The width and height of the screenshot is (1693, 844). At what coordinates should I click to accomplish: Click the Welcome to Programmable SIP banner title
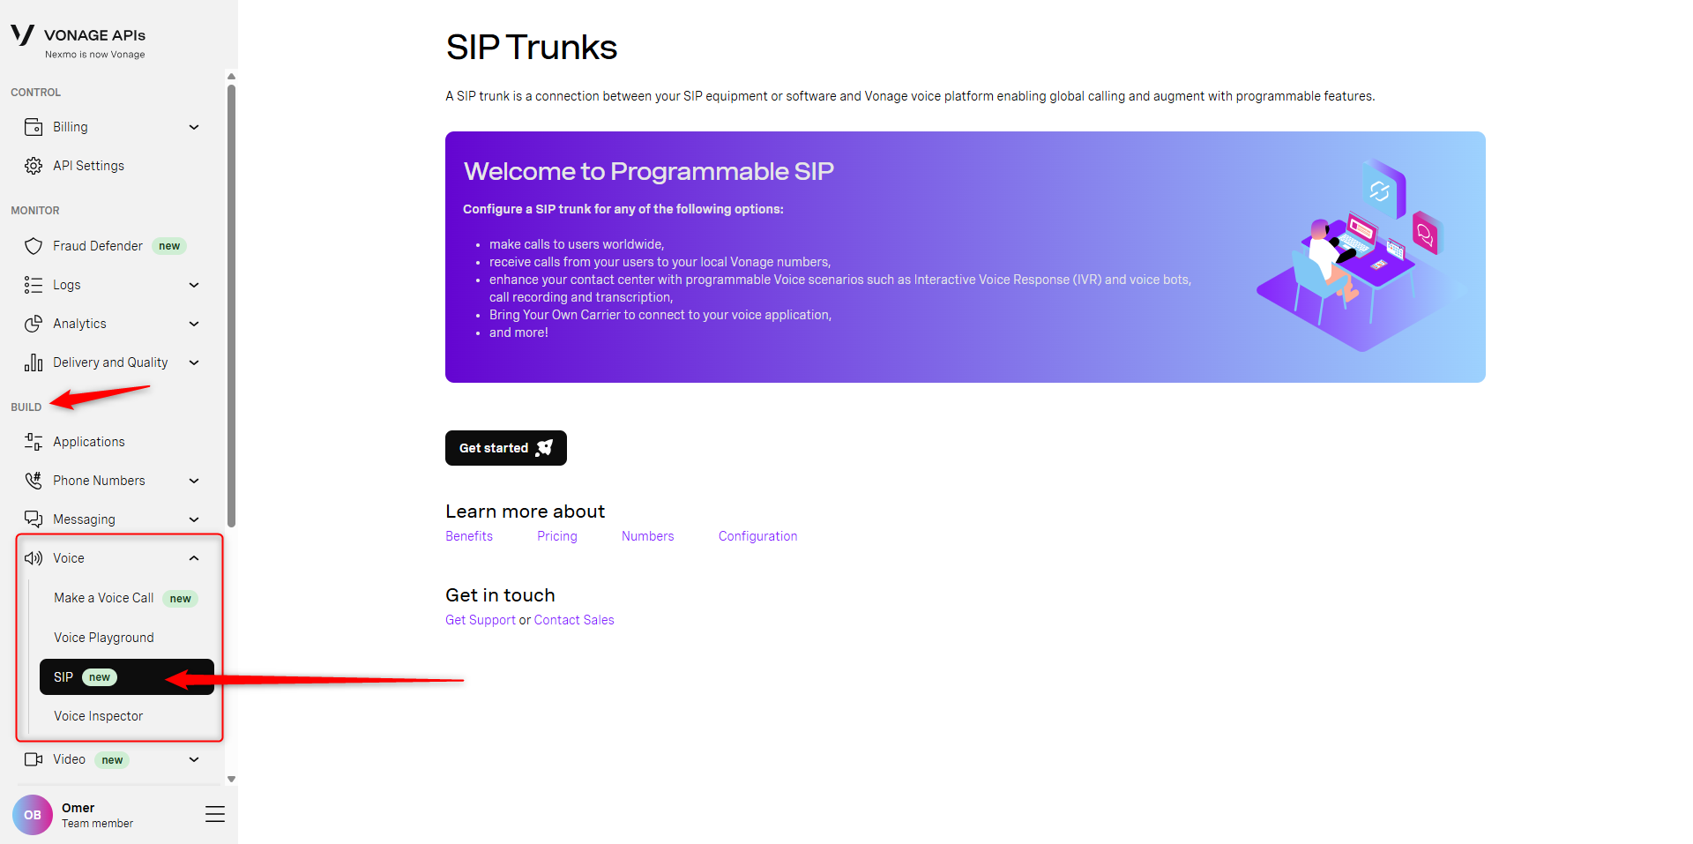(649, 171)
